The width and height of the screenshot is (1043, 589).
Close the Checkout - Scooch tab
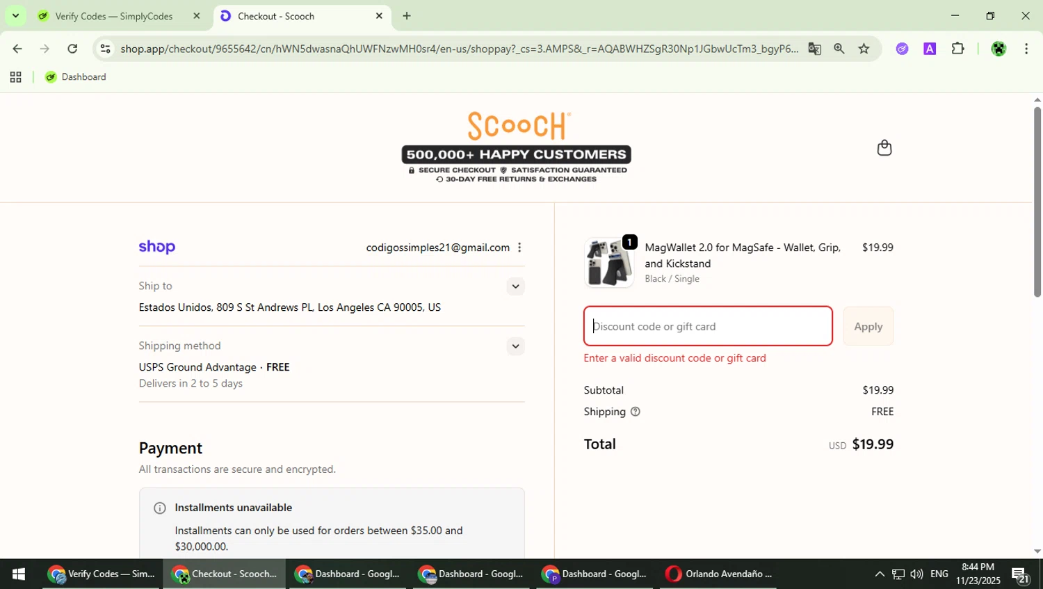click(x=379, y=15)
